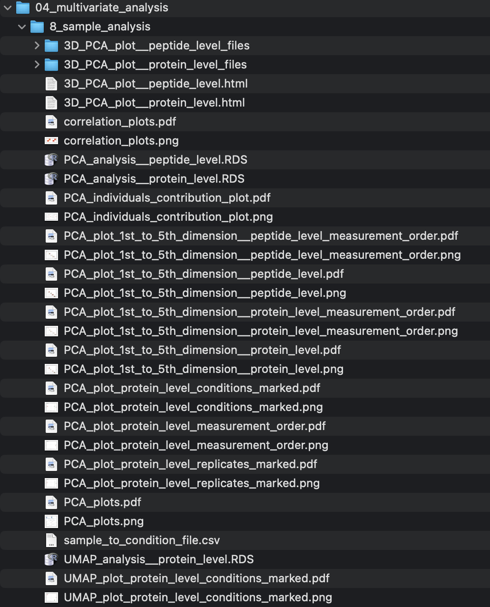Click PCA_plot_protein_level_measurement_order.png thumbnail
This screenshot has width=490, height=607.
(51, 445)
